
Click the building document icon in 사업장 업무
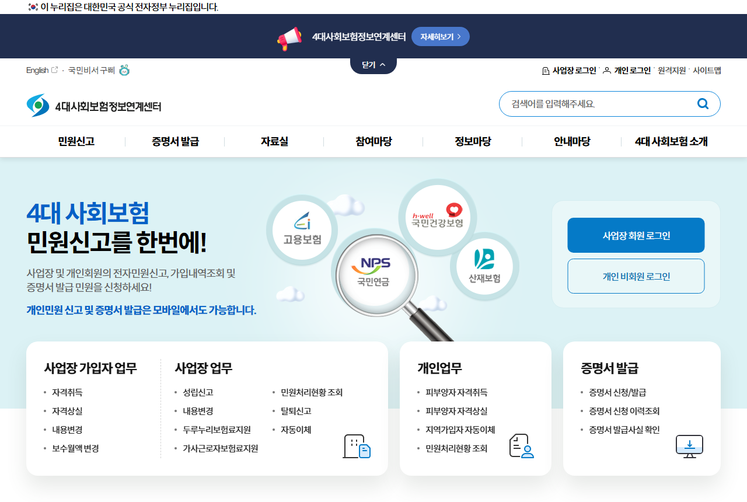click(x=357, y=447)
